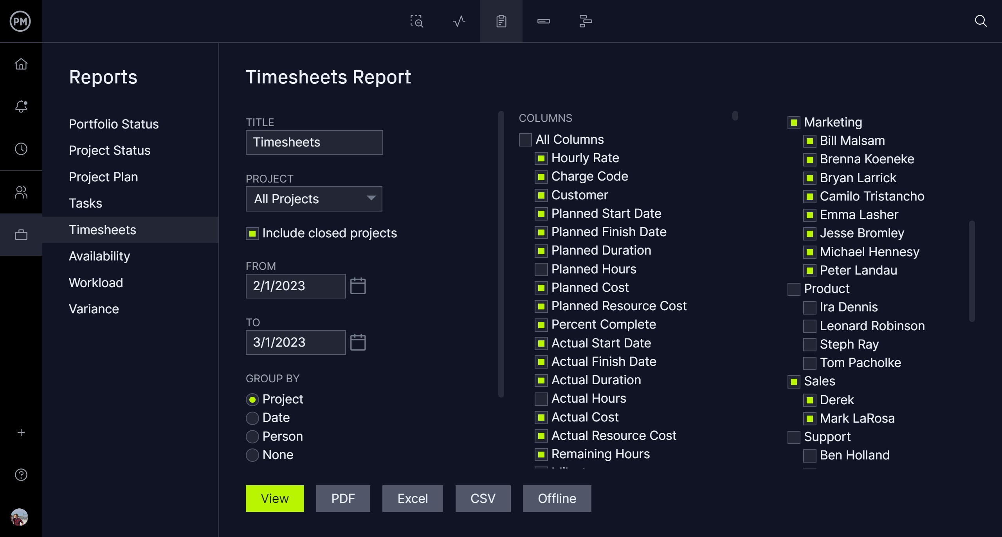This screenshot has height=537, width=1002.
Task: Select the waveform/analytics icon in toolbar
Action: [459, 21]
